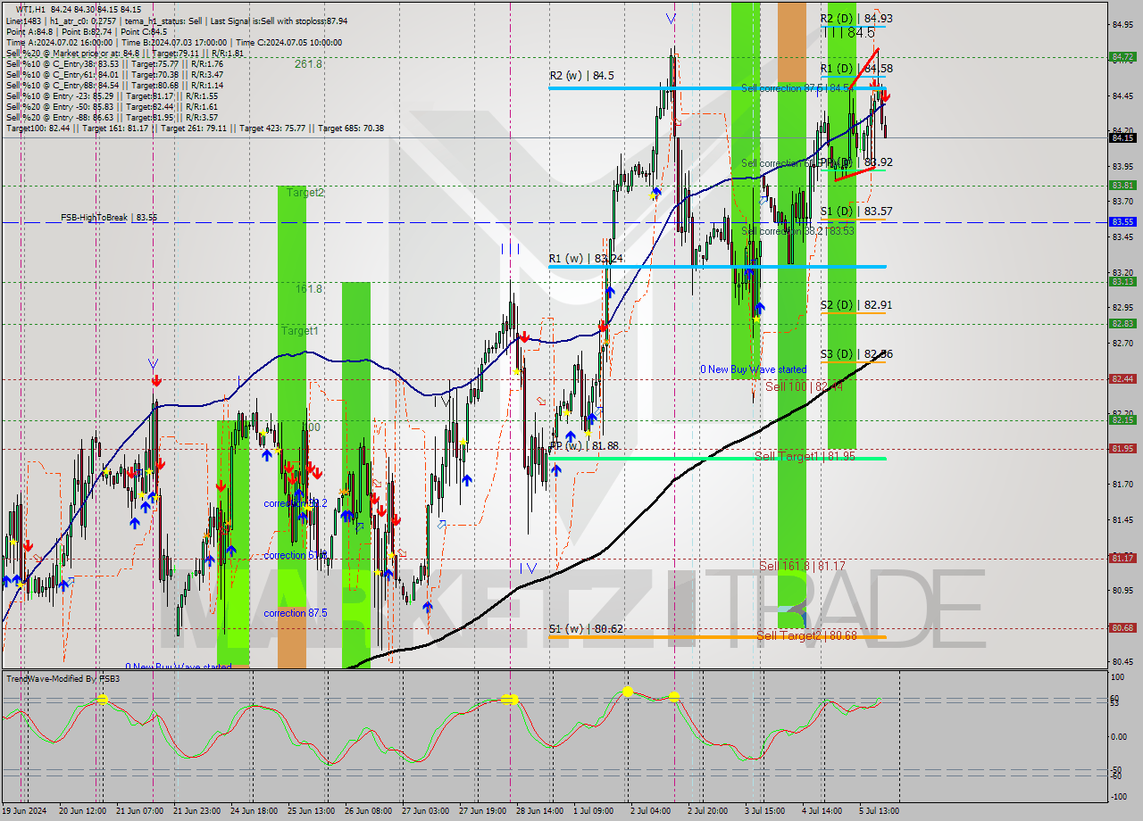Click the 'S3 (D) | 82.56' daily label
The width and height of the screenshot is (1143, 821).
856,354
